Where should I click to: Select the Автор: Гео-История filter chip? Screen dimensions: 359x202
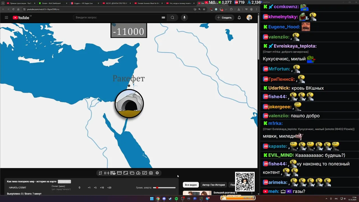pos(214,185)
